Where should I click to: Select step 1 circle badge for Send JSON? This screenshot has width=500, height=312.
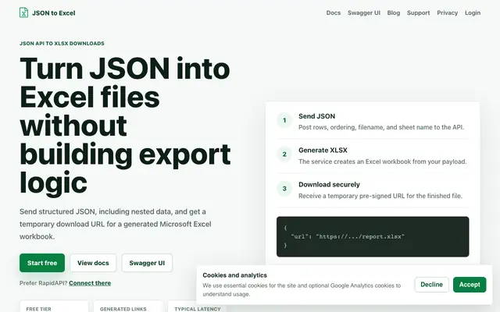[284, 120]
